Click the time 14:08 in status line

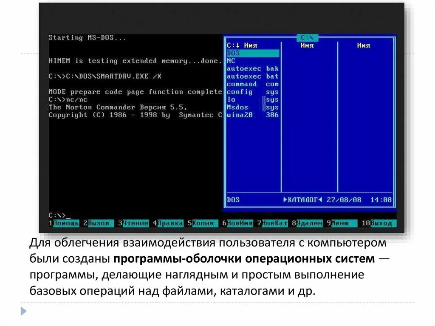[381, 200]
